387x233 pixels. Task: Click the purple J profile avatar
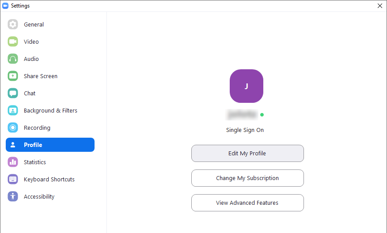point(247,86)
